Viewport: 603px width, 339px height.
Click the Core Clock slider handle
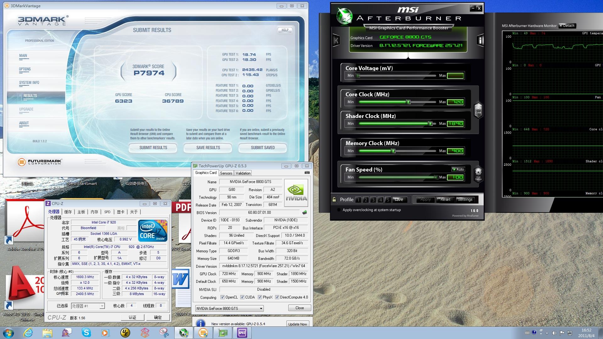408,102
